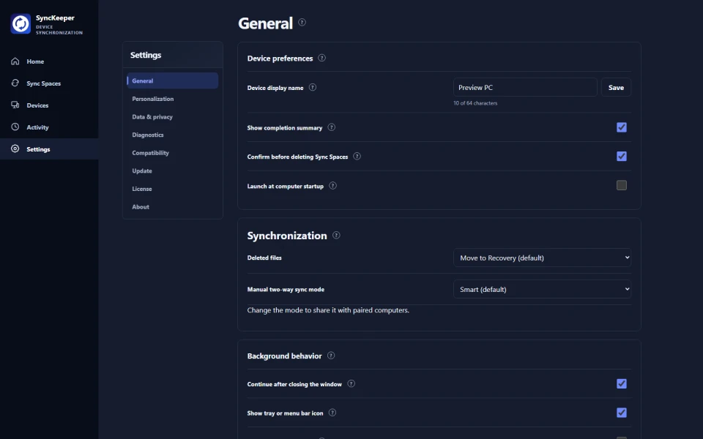Open help icon beside Synchronization heading
The height and width of the screenshot is (439, 703).
pos(336,235)
